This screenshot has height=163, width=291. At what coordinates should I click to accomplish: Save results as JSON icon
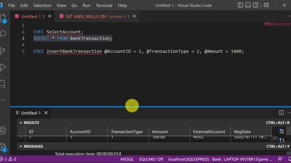tap(281, 140)
